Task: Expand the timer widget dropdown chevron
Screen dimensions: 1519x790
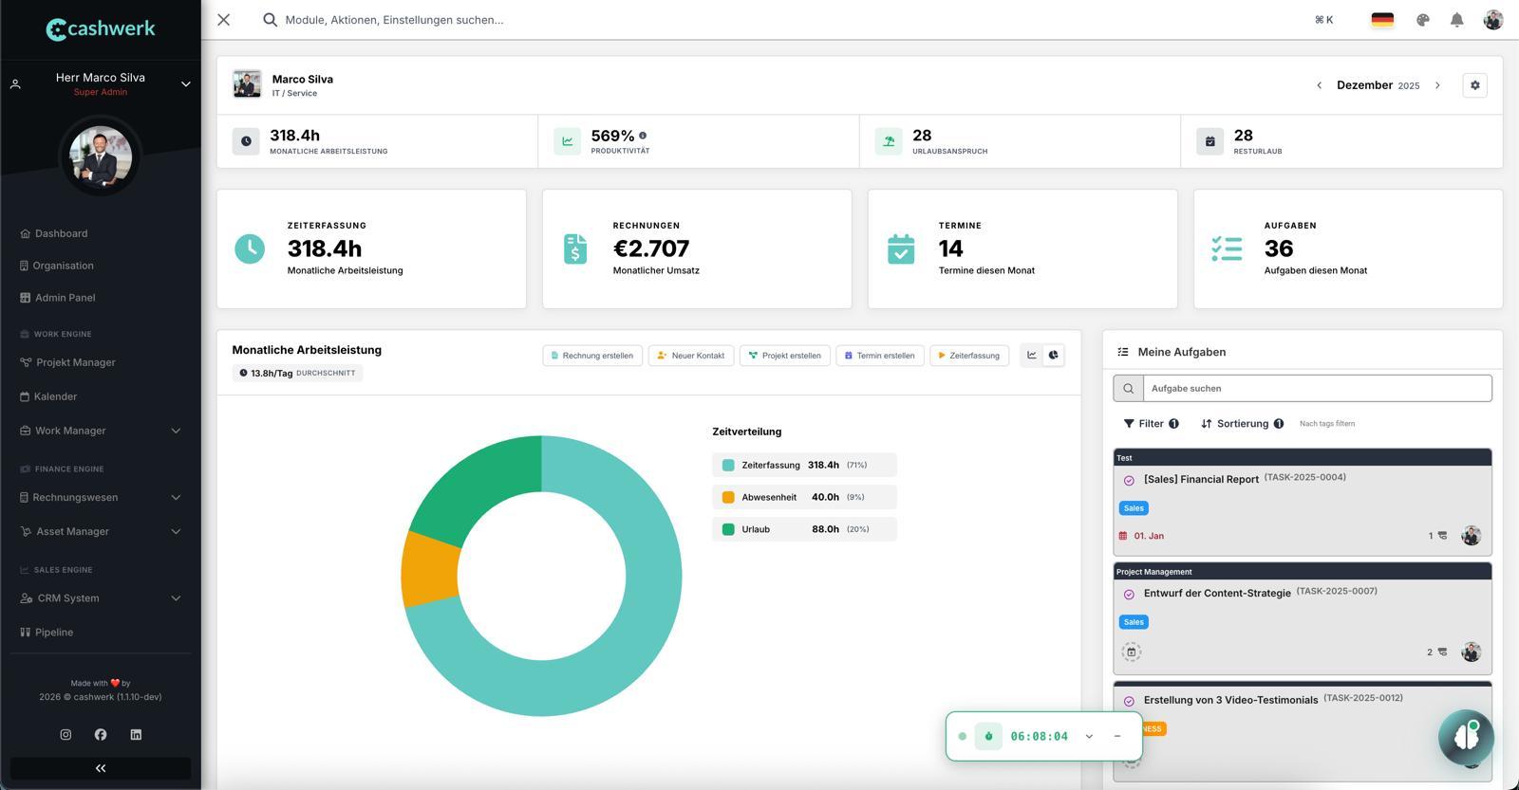Action: pos(1089,736)
